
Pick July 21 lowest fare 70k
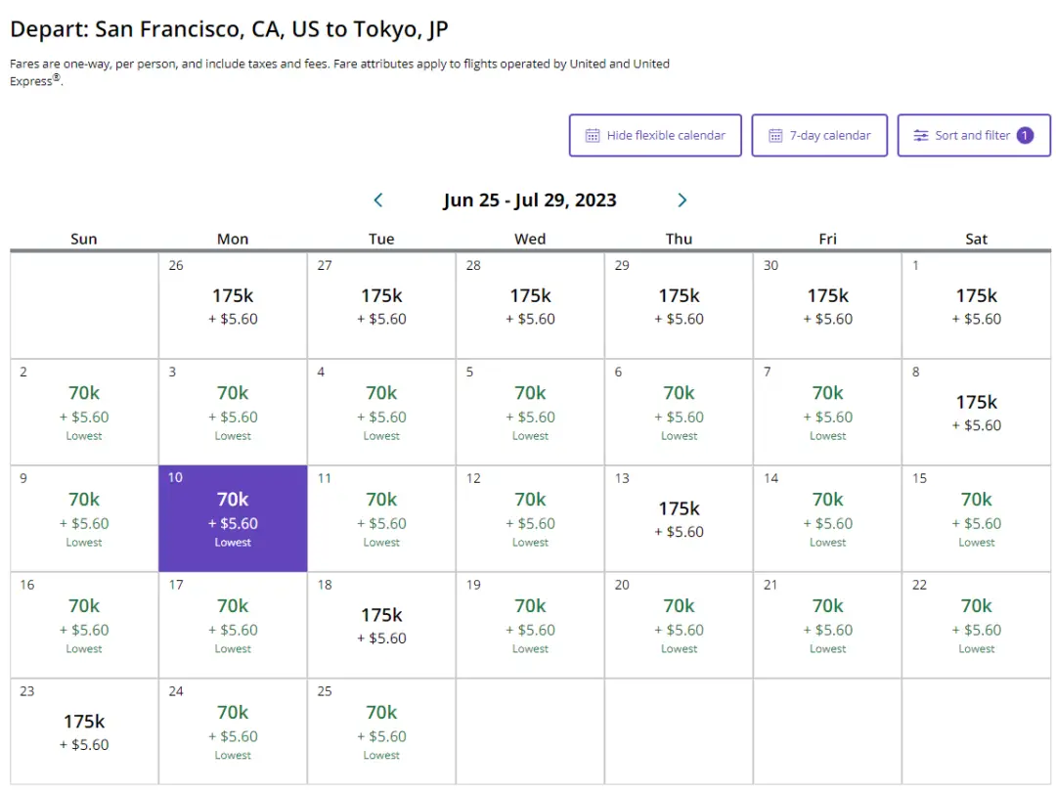point(828,625)
